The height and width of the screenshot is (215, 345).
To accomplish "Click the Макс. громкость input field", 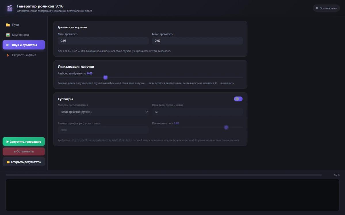I will coord(197,41).
